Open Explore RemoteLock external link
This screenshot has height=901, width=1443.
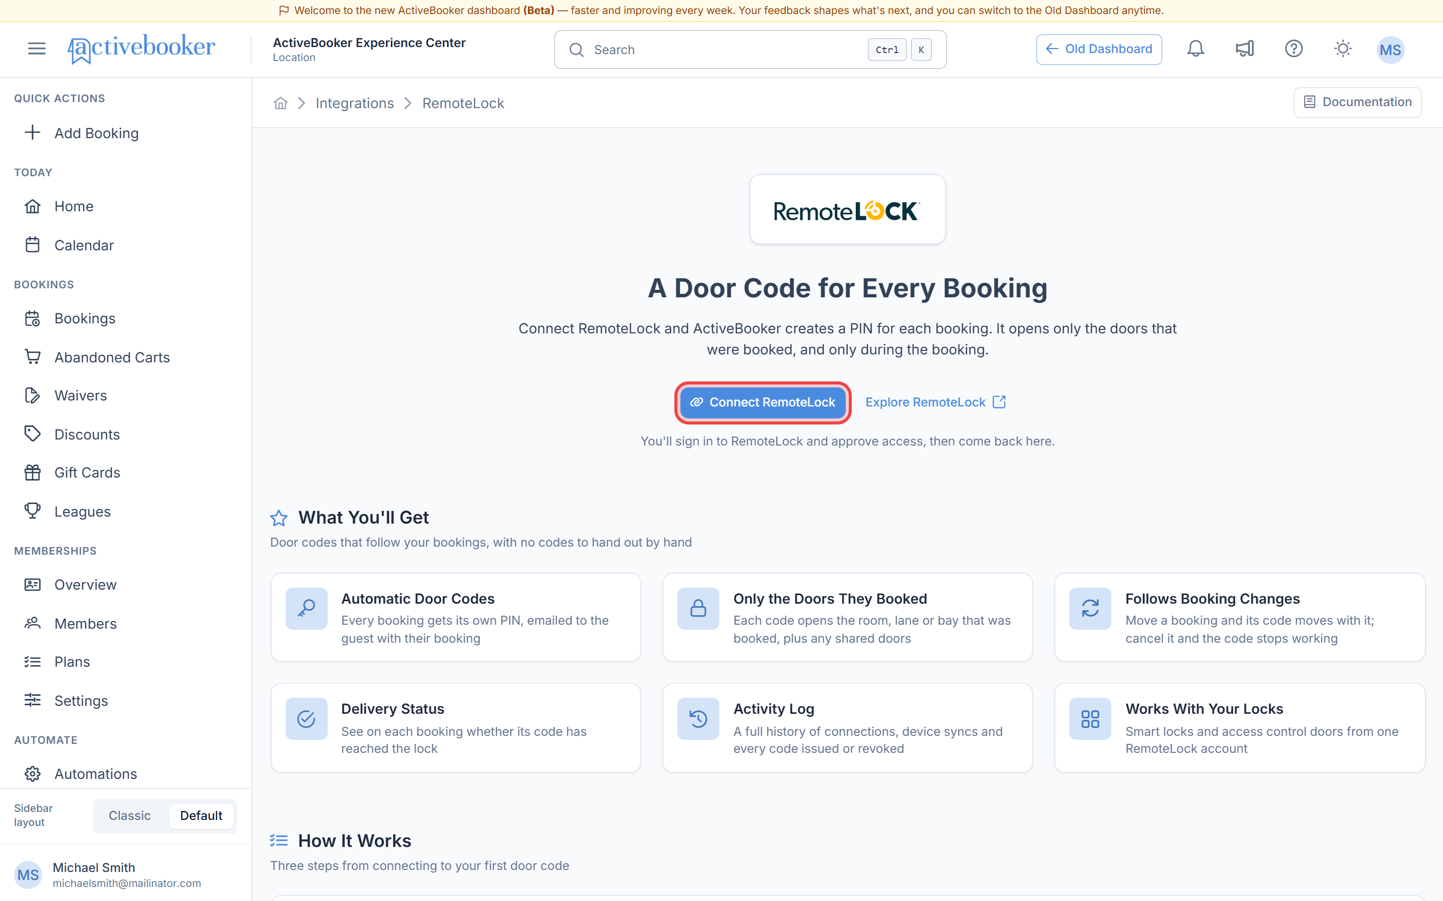coord(935,402)
